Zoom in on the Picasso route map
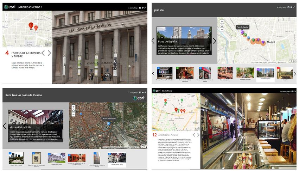299x171 pixels. click(x=74, y=107)
